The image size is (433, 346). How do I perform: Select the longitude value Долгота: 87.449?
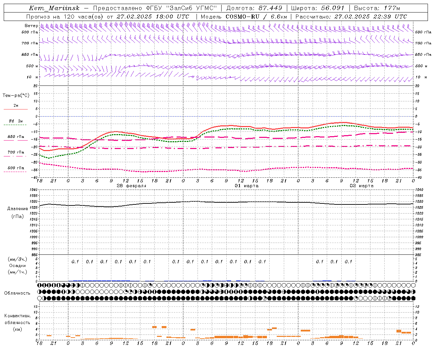pos(254,8)
